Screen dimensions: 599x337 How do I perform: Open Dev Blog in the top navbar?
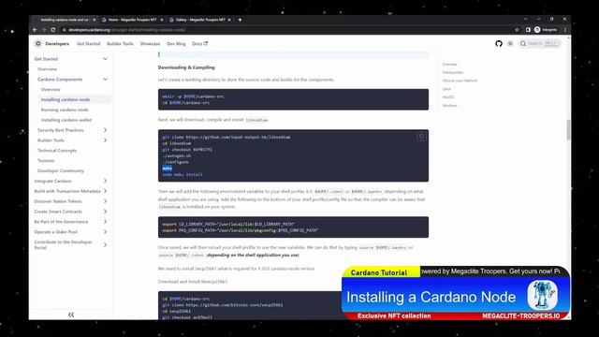176,44
